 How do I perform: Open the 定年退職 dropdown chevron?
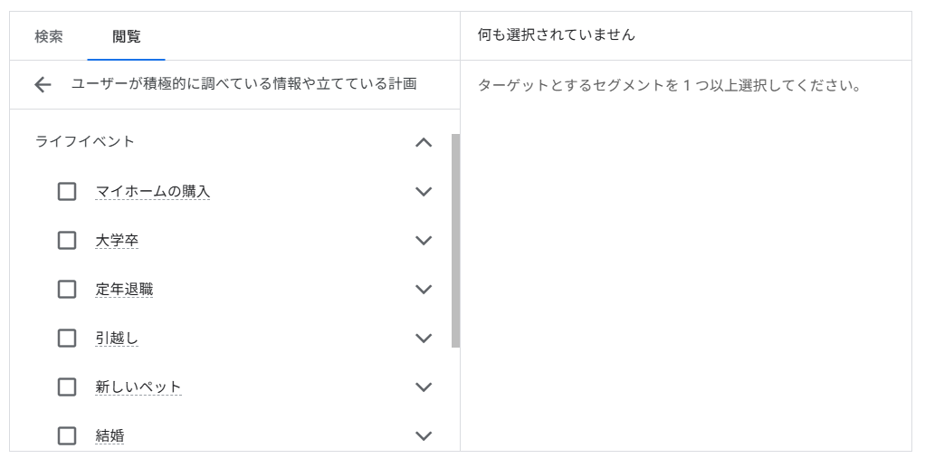[424, 290]
